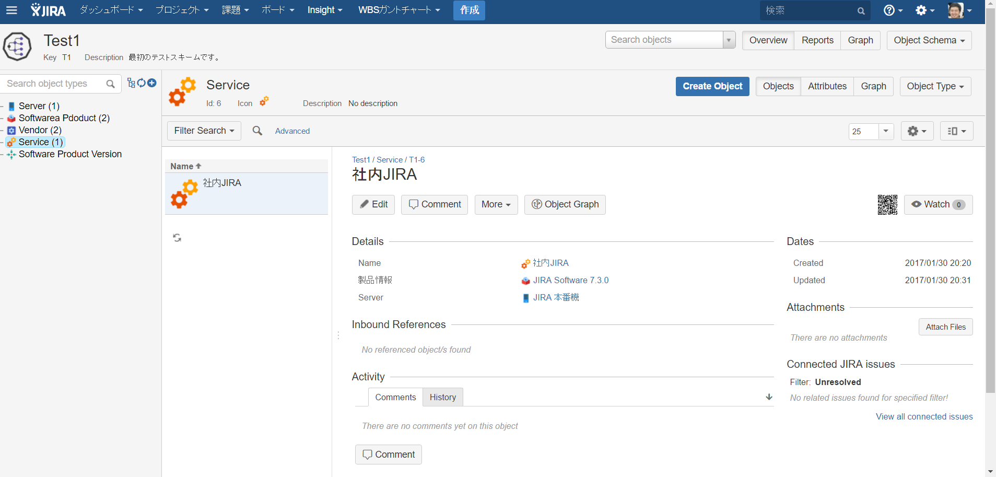This screenshot has height=477, width=996.
Task: Click the Attach Files button
Action: coord(946,327)
